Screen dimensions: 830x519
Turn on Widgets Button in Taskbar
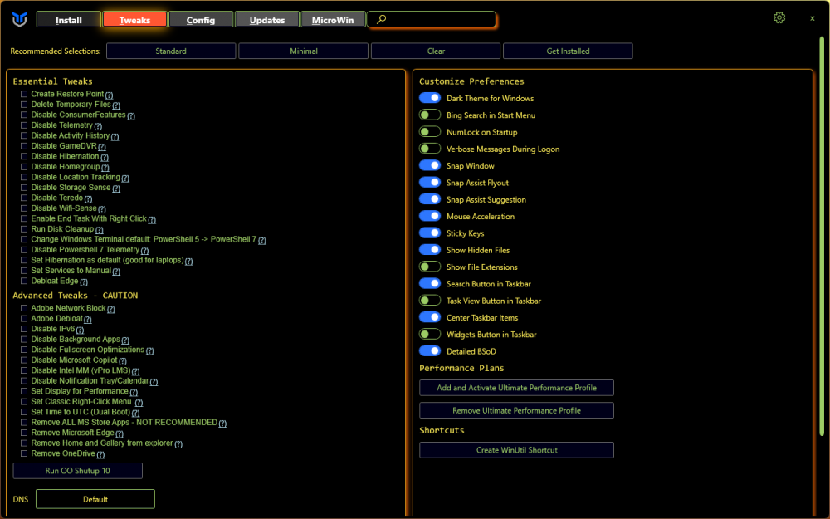click(x=430, y=334)
